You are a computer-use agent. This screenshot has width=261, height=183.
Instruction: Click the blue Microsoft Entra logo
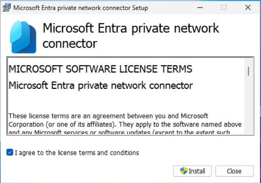[x=23, y=37]
